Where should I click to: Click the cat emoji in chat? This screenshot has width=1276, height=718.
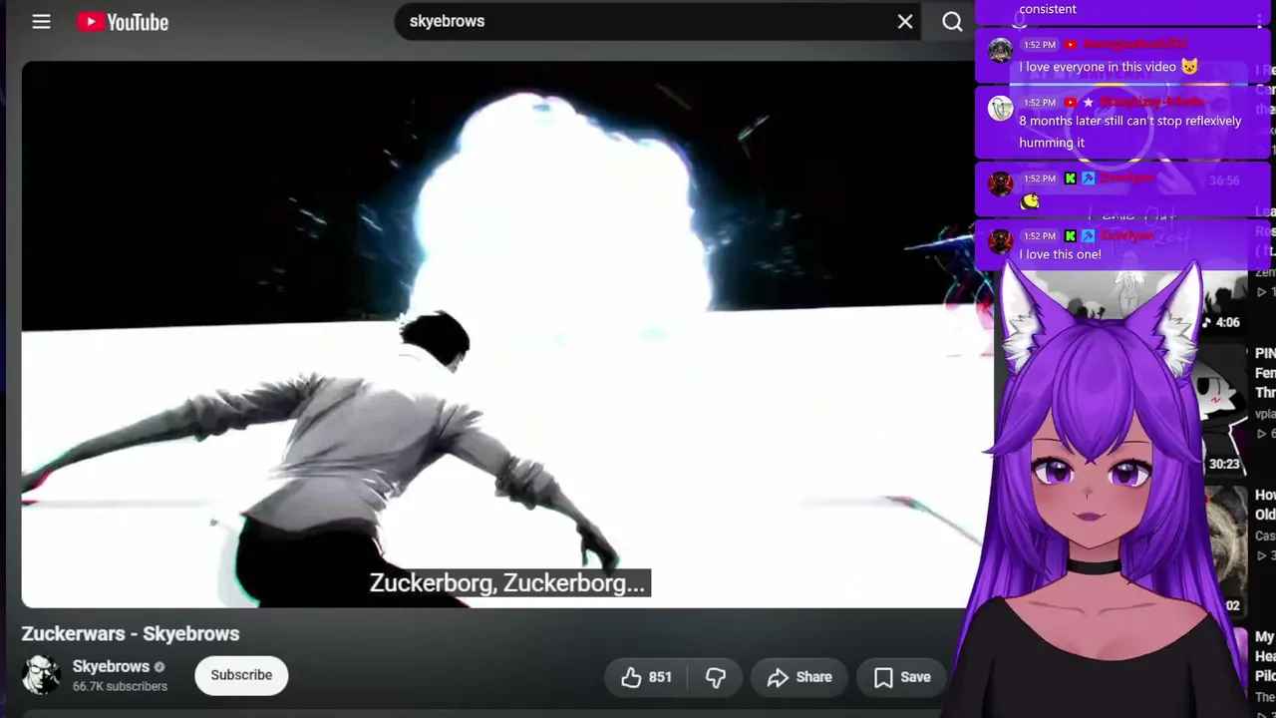coord(1189,67)
